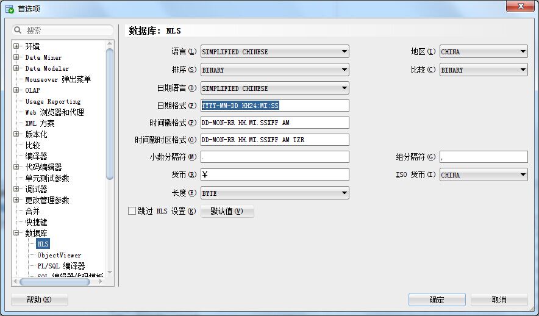Select the 编译器 tree item
Screen dimensions: 539x316
coord(36,156)
